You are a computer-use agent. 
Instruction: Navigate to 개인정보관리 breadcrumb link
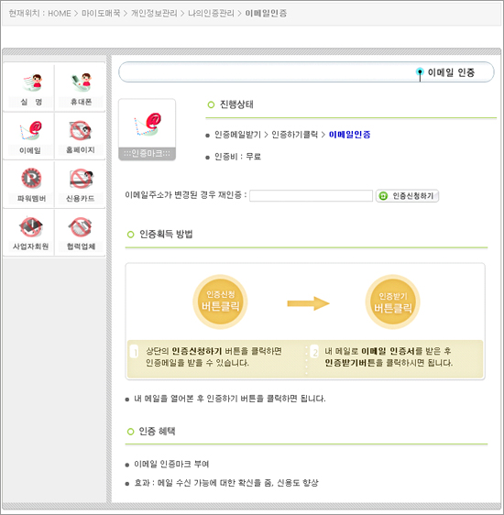click(154, 14)
